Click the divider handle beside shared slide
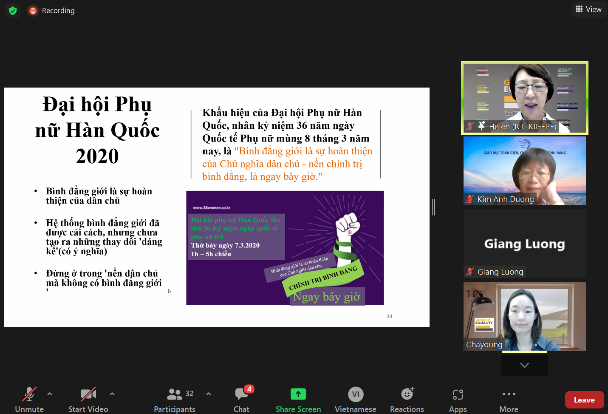 [x=433, y=207]
